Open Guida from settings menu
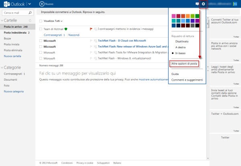 175,74
